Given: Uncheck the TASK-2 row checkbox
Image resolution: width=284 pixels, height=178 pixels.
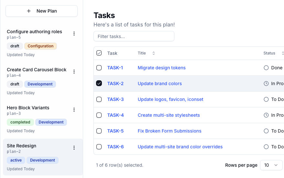Looking at the screenshot, I should (x=99, y=84).
